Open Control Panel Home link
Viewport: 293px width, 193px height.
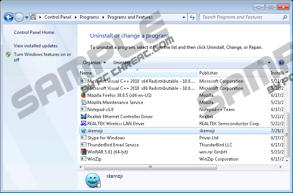point(34,32)
